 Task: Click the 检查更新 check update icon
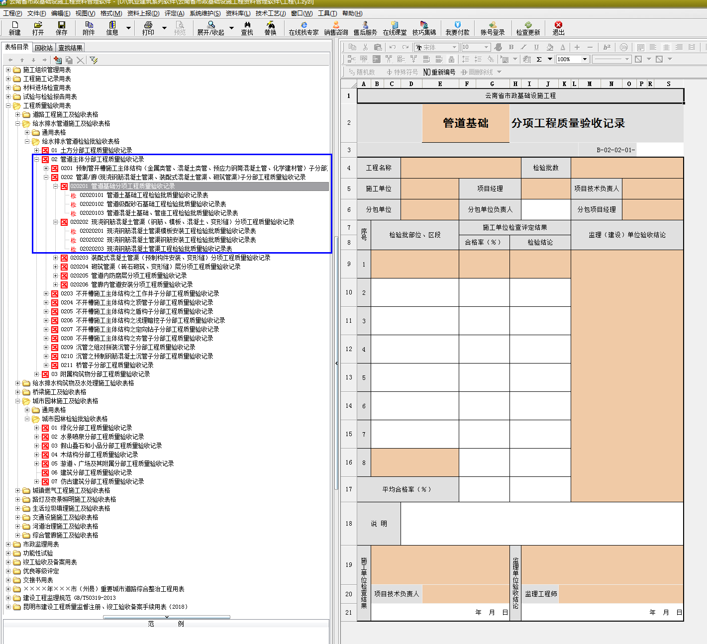pos(528,28)
